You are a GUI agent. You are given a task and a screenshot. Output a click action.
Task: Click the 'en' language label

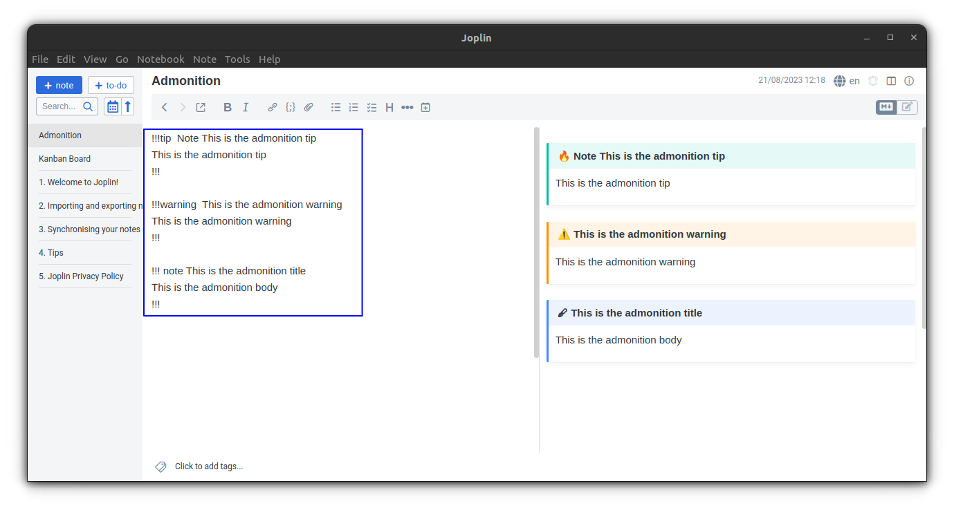point(854,81)
